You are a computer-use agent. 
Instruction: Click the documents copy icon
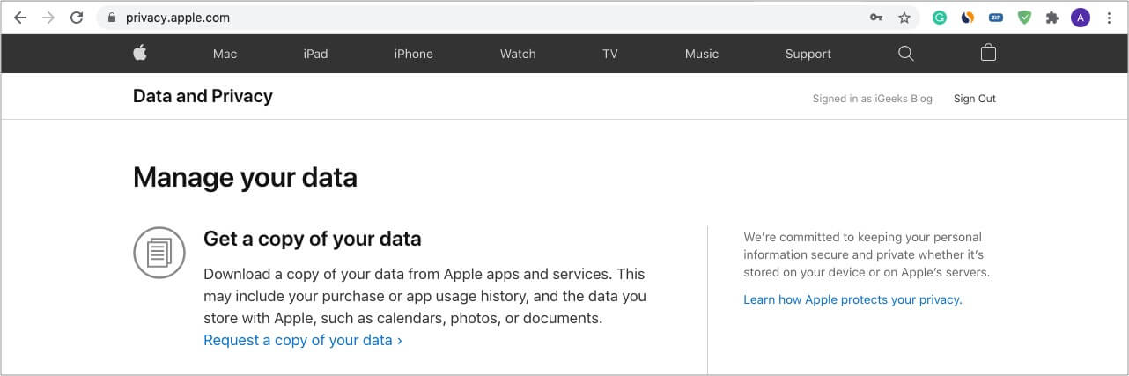point(159,253)
